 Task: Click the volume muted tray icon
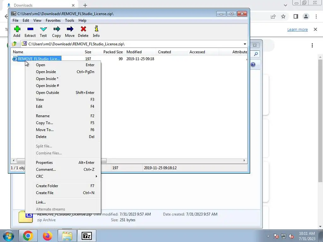291,236
